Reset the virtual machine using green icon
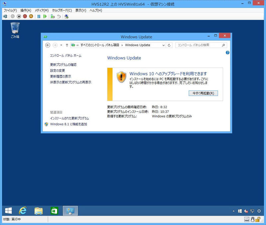This screenshot has width=266, height=225. tap(45, 16)
